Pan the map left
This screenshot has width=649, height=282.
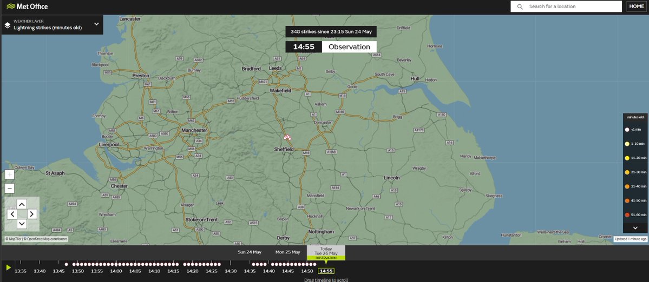pos(12,214)
